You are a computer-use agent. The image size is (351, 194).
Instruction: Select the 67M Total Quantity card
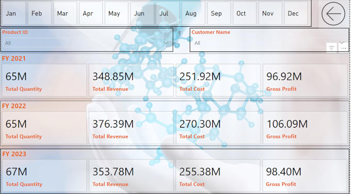coord(44,175)
